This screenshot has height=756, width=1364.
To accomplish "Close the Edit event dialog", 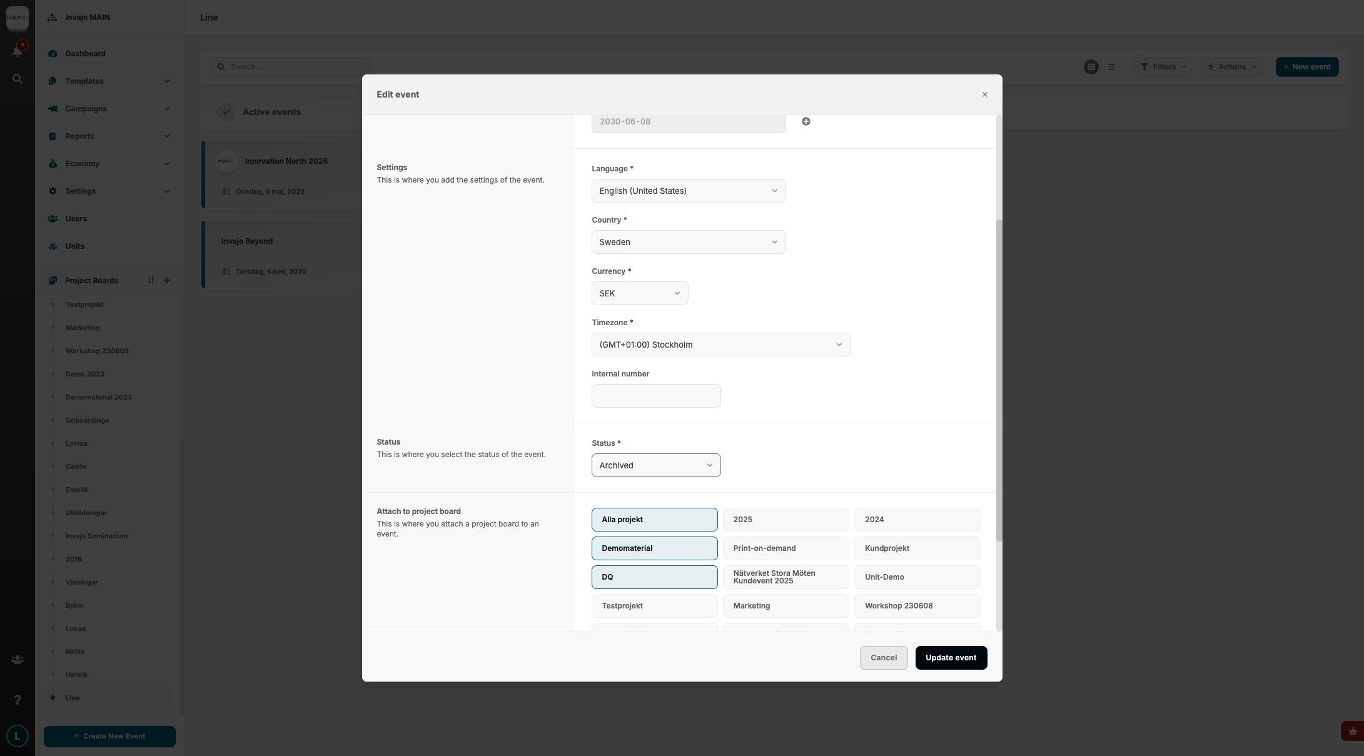I will coord(984,94).
